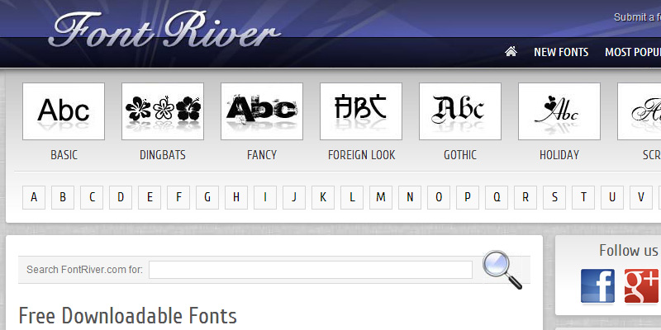Browse fonts starting with S
The image size is (661, 330).
[554, 197]
